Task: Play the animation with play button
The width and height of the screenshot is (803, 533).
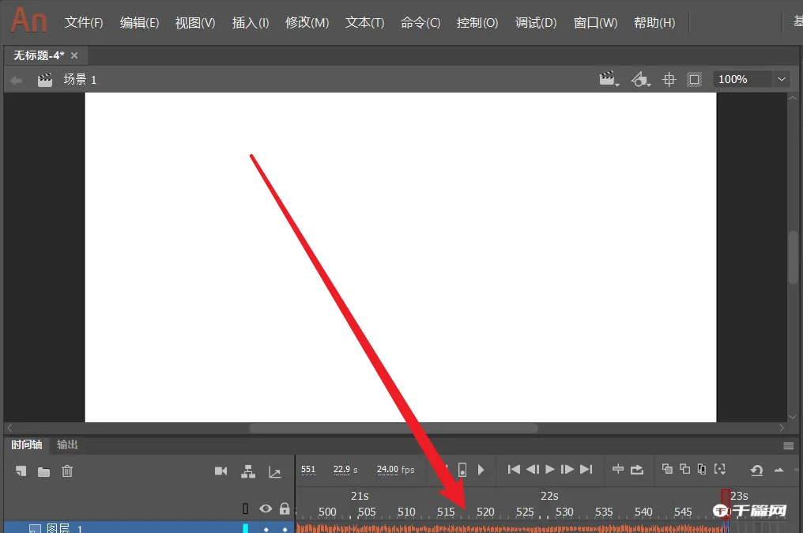Action: [549, 470]
